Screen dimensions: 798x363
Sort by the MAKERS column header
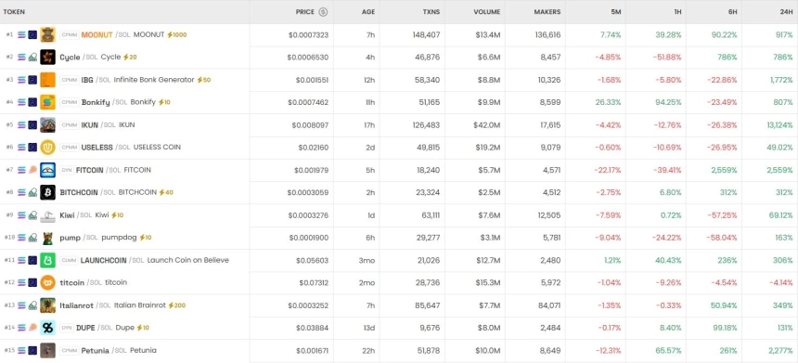(547, 12)
